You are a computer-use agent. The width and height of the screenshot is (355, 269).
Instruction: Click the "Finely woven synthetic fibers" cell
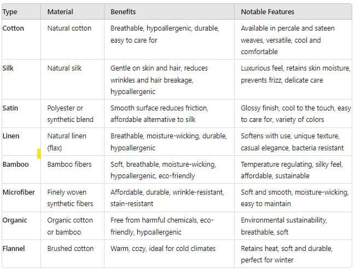(x=70, y=198)
